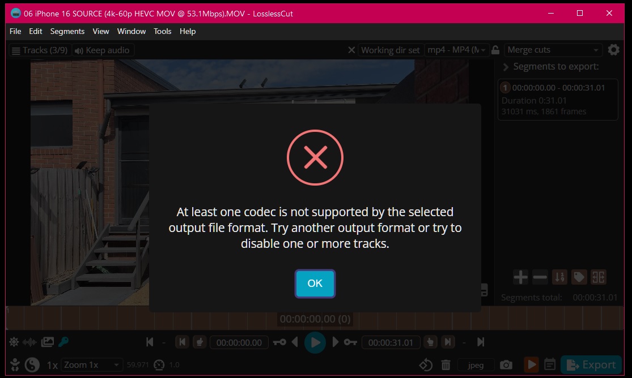Open the File menu
632x378 pixels.
(15, 31)
